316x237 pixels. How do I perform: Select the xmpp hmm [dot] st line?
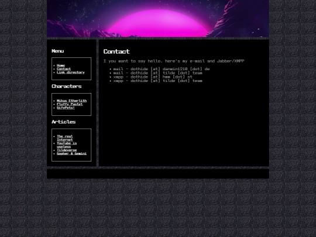153,77
